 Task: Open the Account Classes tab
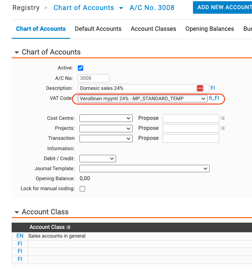pos(153,29)
